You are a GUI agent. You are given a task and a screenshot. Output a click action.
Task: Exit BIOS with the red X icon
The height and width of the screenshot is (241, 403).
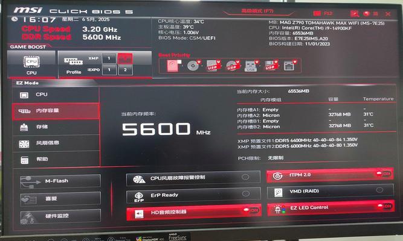click(x=387, y=14)
